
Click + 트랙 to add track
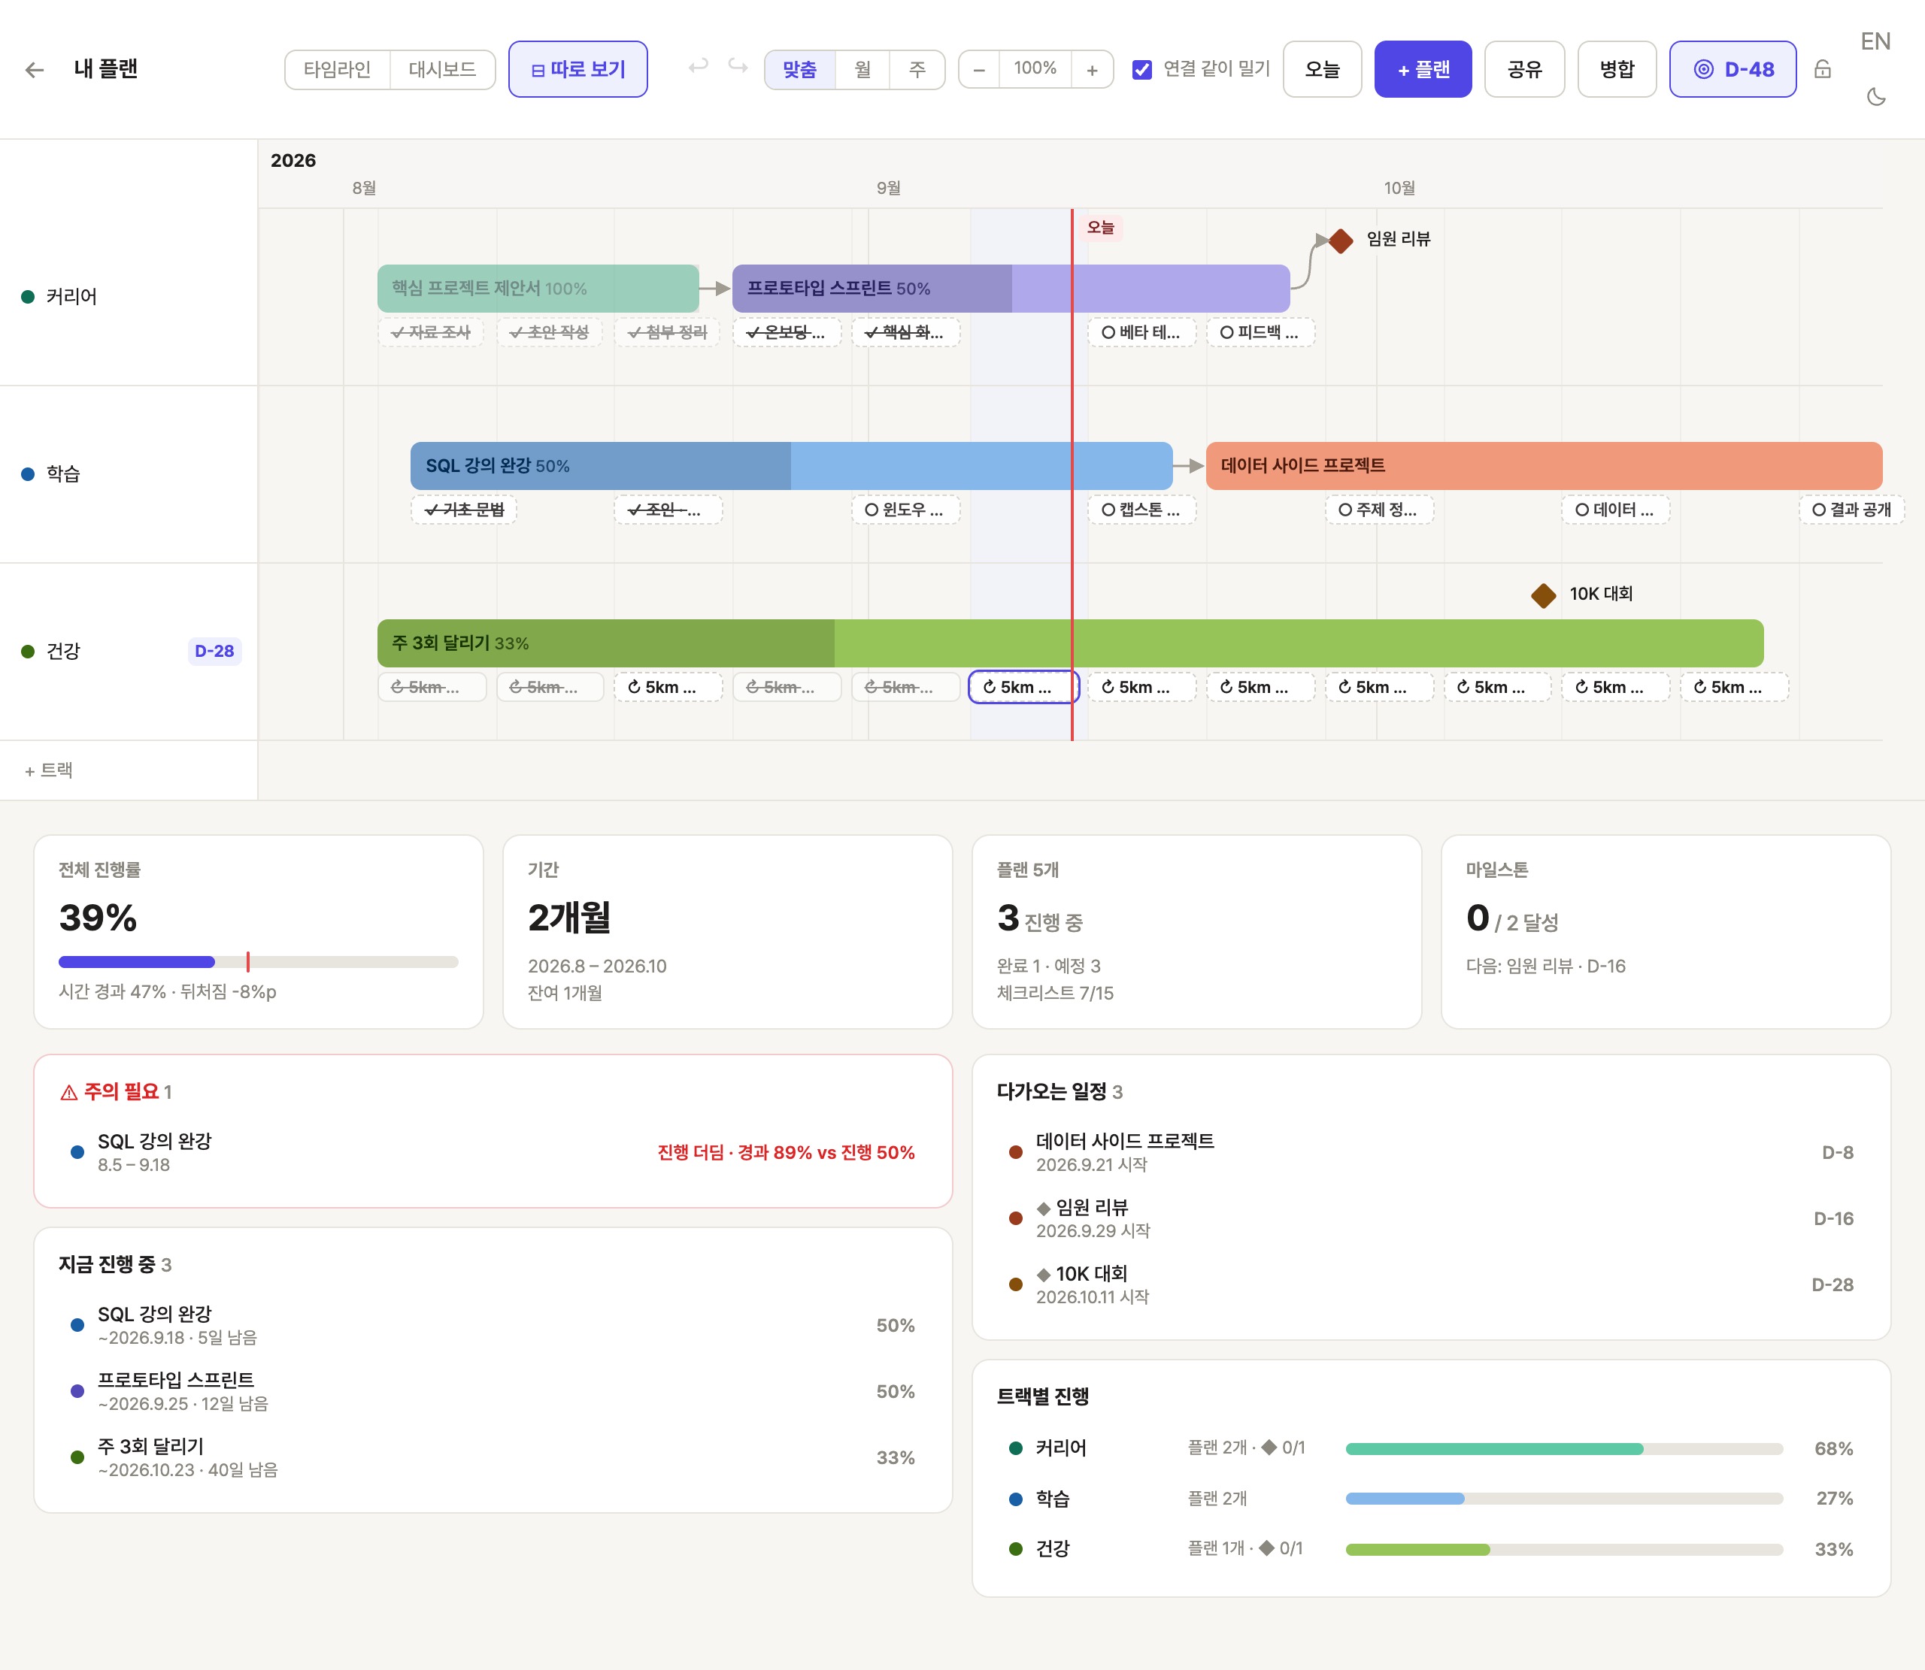48,770
